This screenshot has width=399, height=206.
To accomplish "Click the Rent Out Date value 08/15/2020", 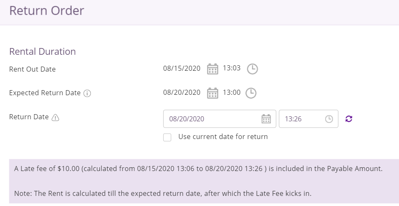I will pos(182,68).
